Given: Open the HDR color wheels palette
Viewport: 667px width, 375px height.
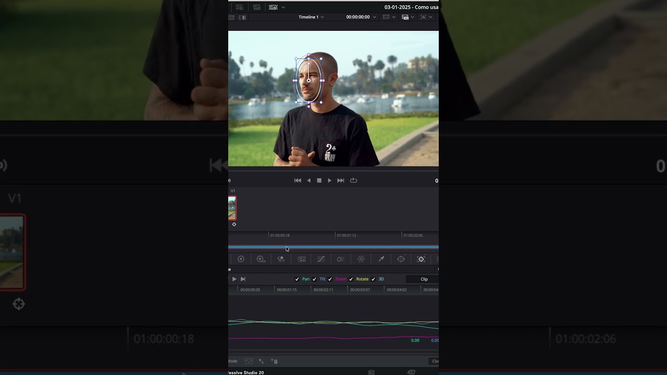Looking at the screenshot, I should tap(261, 259).
